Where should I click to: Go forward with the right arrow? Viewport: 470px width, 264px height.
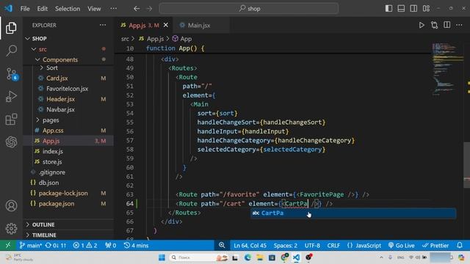(149, 9)
